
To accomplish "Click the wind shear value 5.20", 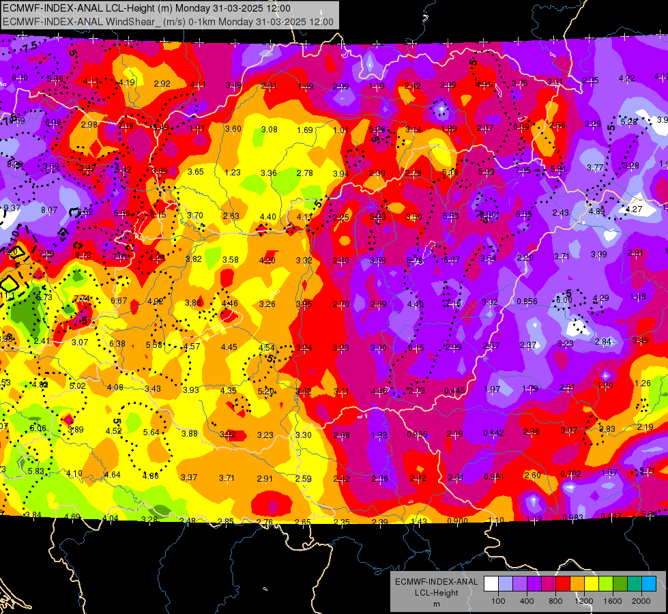I will [x=266, y=391].
